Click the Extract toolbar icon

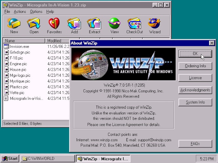point(95,26)
